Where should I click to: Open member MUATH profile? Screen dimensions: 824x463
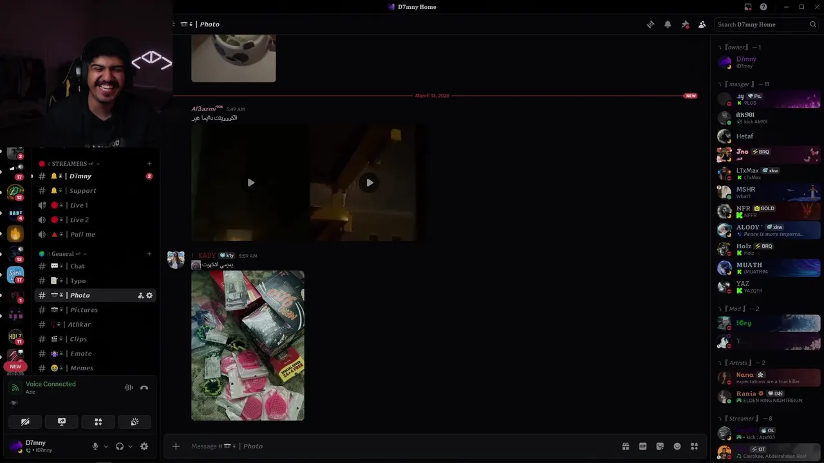(x=769, y=268)
